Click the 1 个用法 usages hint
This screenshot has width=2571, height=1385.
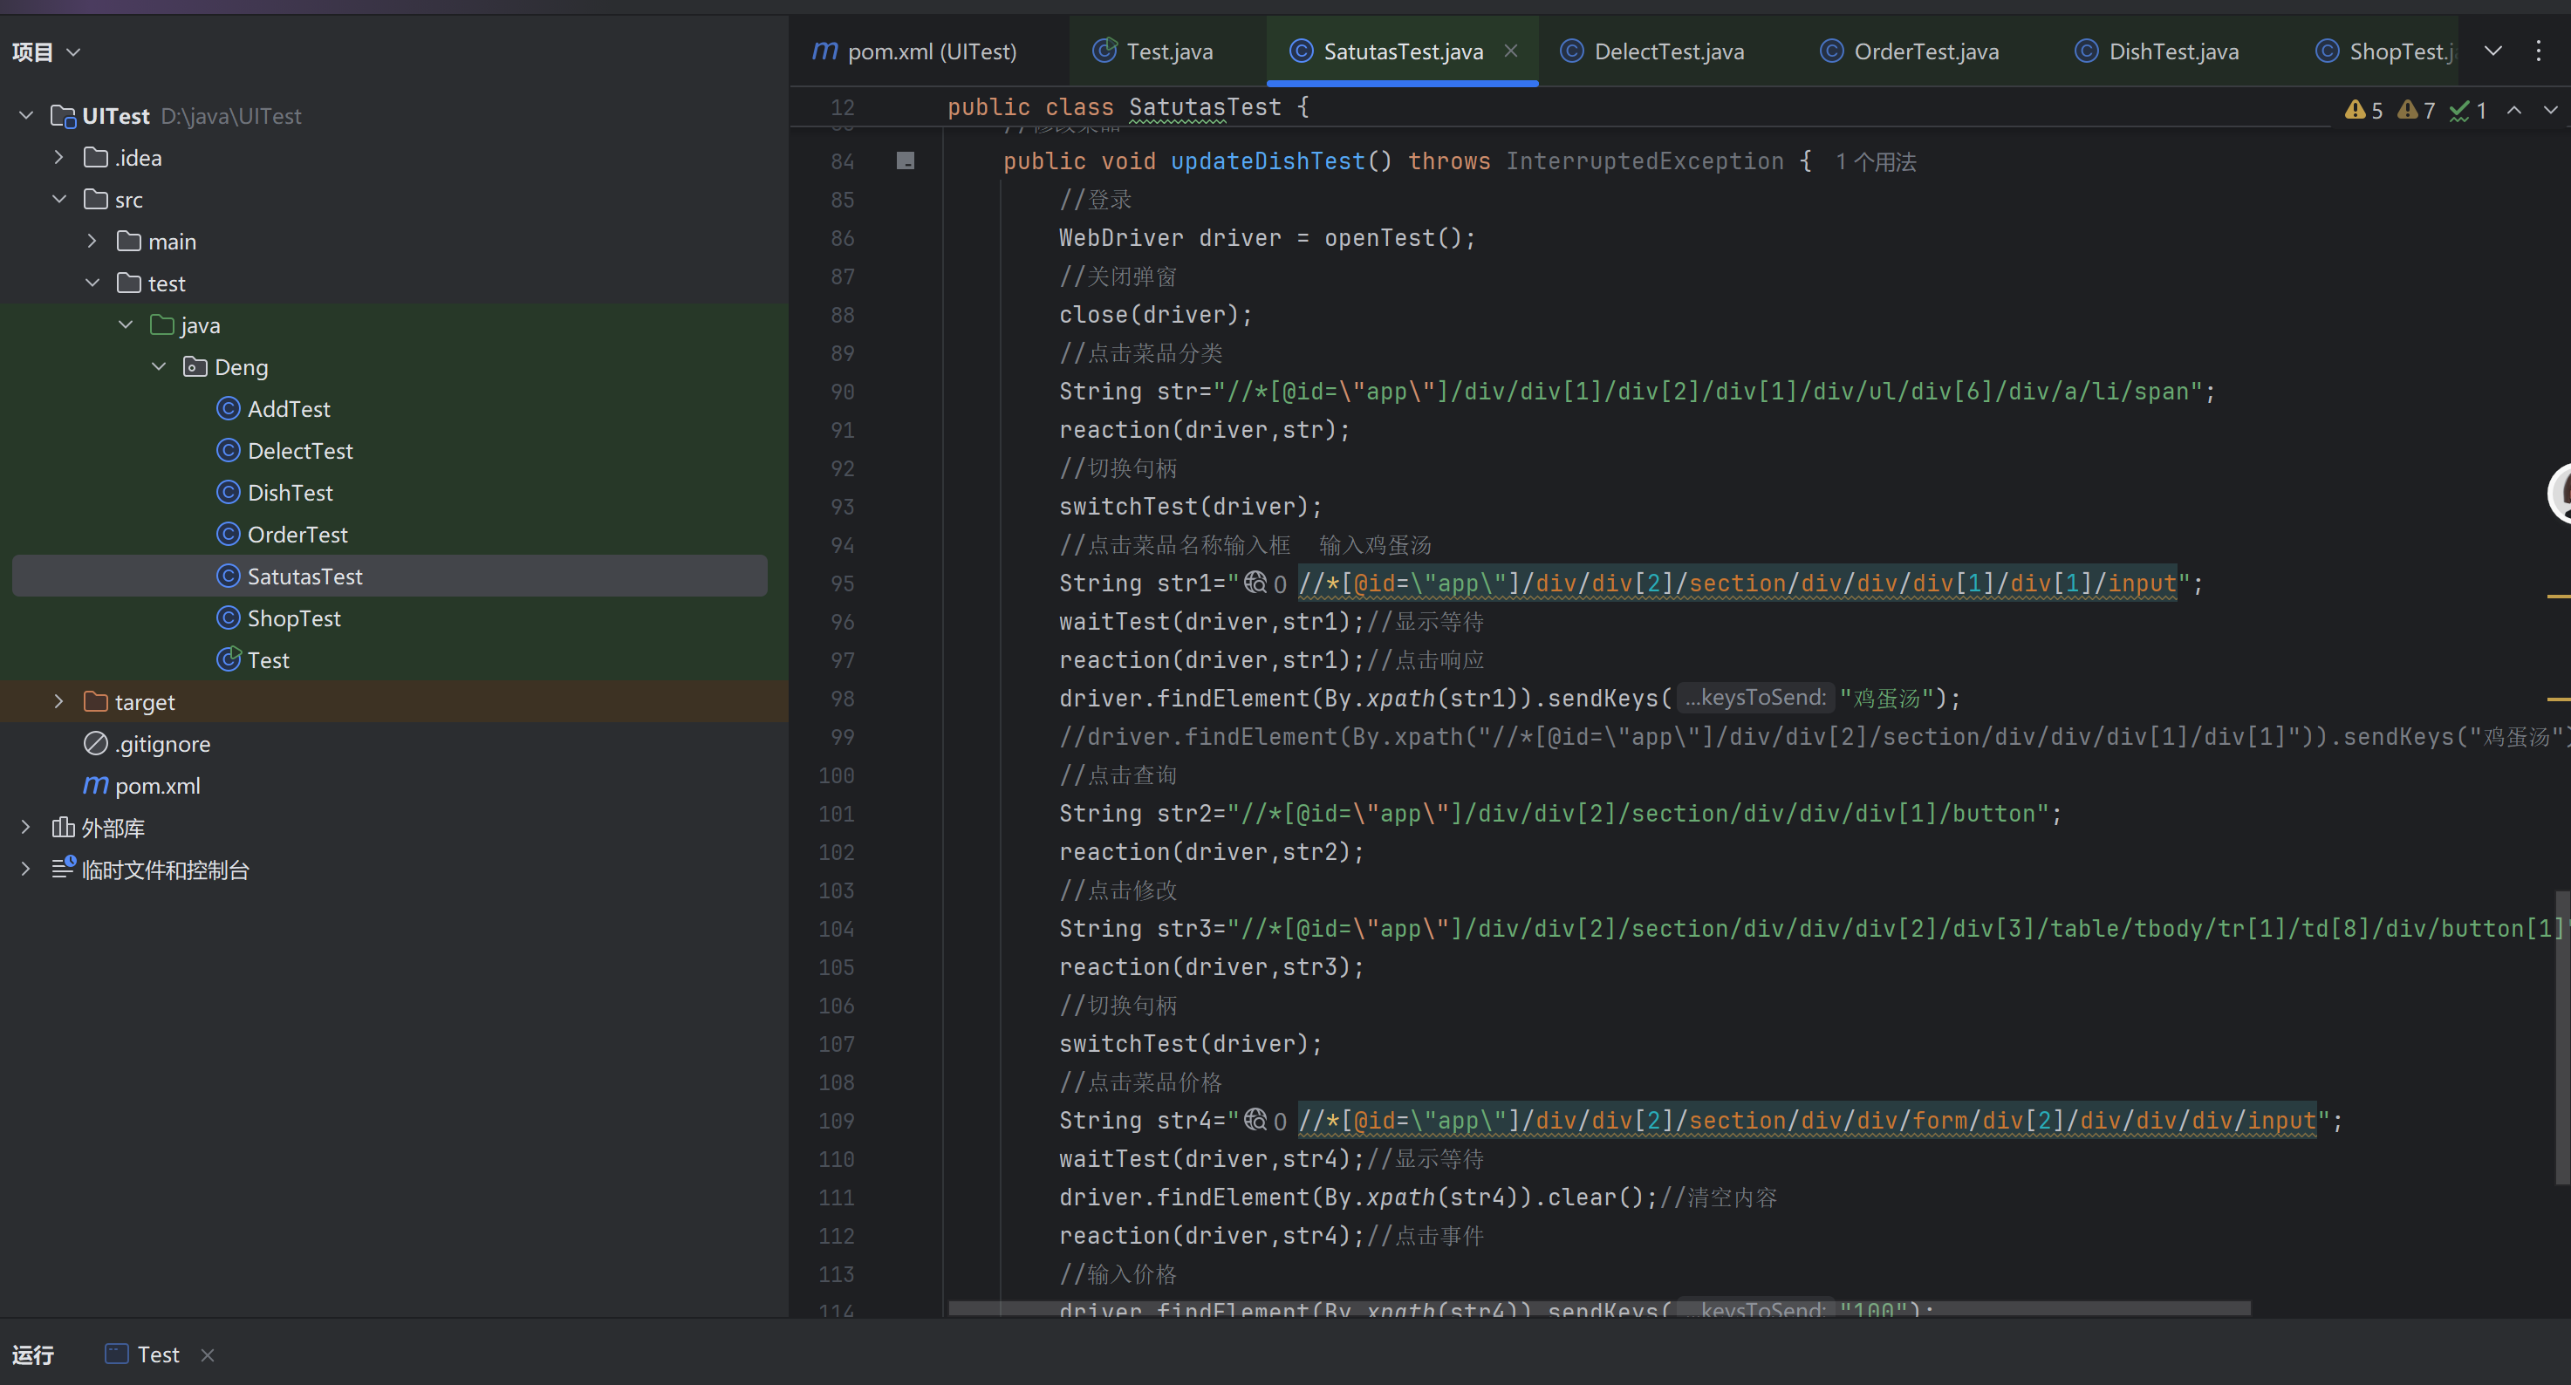1876,161
